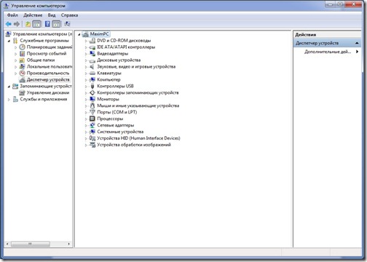
Task: Expand the DVD и CD-ROM дисководы node
Action: tap(86, 41)
